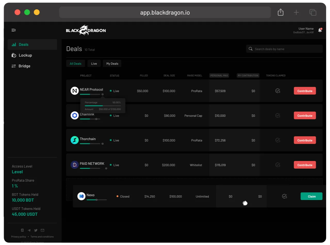
Task: Open the notifications bell
Action: pos(320,30)
